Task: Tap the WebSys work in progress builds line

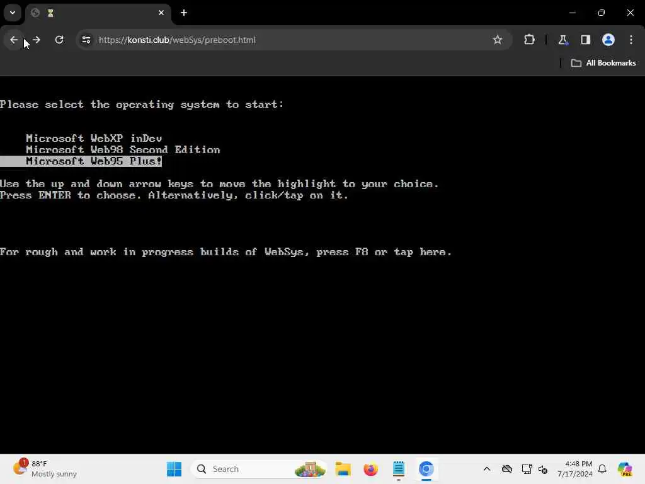Action: pos(226,252)
